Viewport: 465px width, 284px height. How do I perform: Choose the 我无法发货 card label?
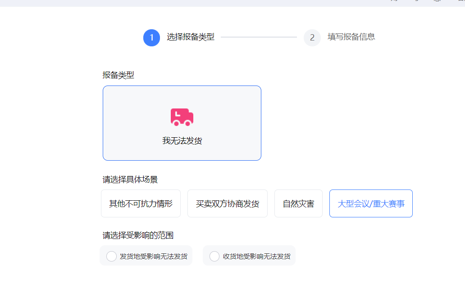coord(182,141)
